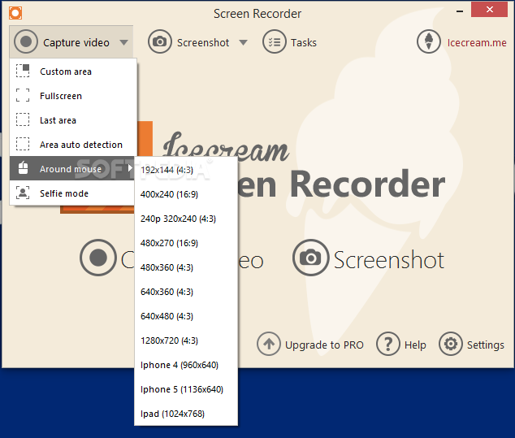Click the orange app logo in title bar

click(15, 13)
